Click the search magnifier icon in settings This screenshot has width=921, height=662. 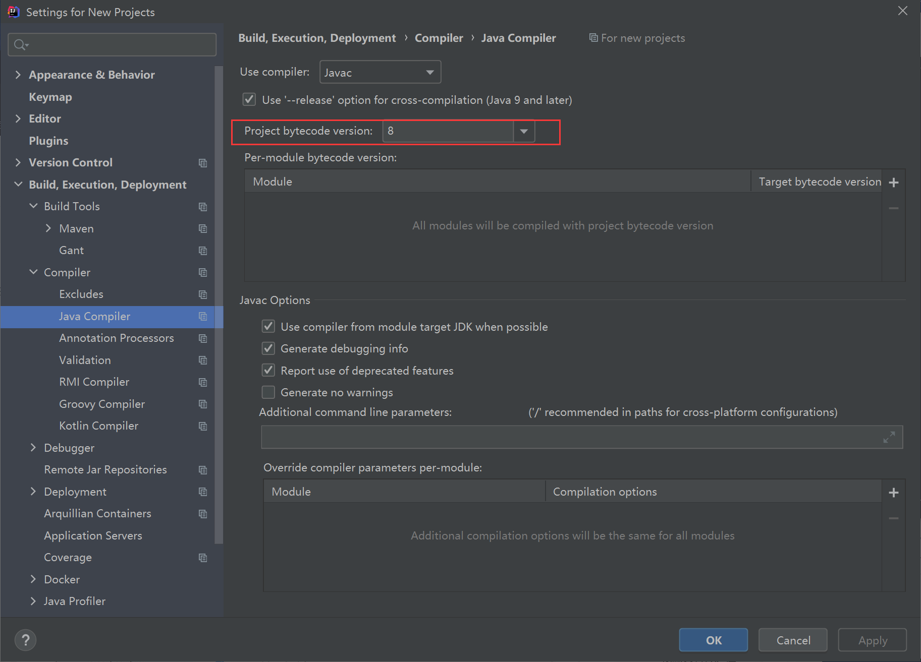click(x=21, y=45)
